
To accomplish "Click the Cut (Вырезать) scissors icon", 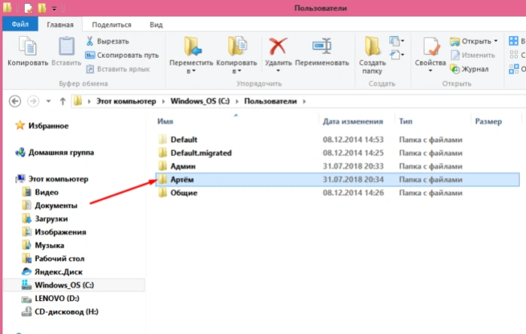I will pyautogui.click(x=90, y=41).
